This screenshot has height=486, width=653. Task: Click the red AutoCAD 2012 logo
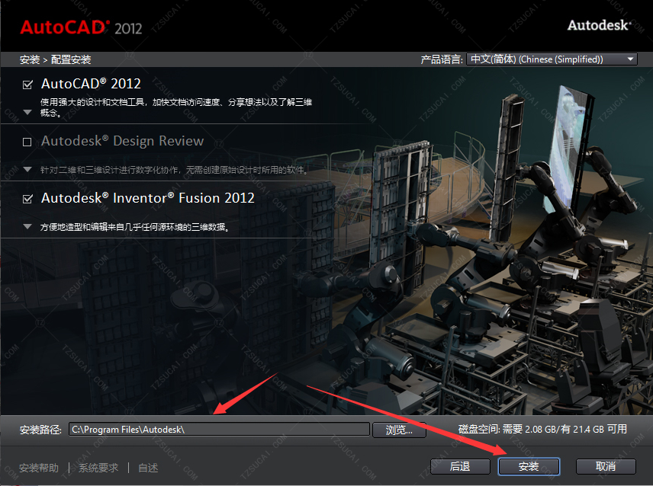80,27
